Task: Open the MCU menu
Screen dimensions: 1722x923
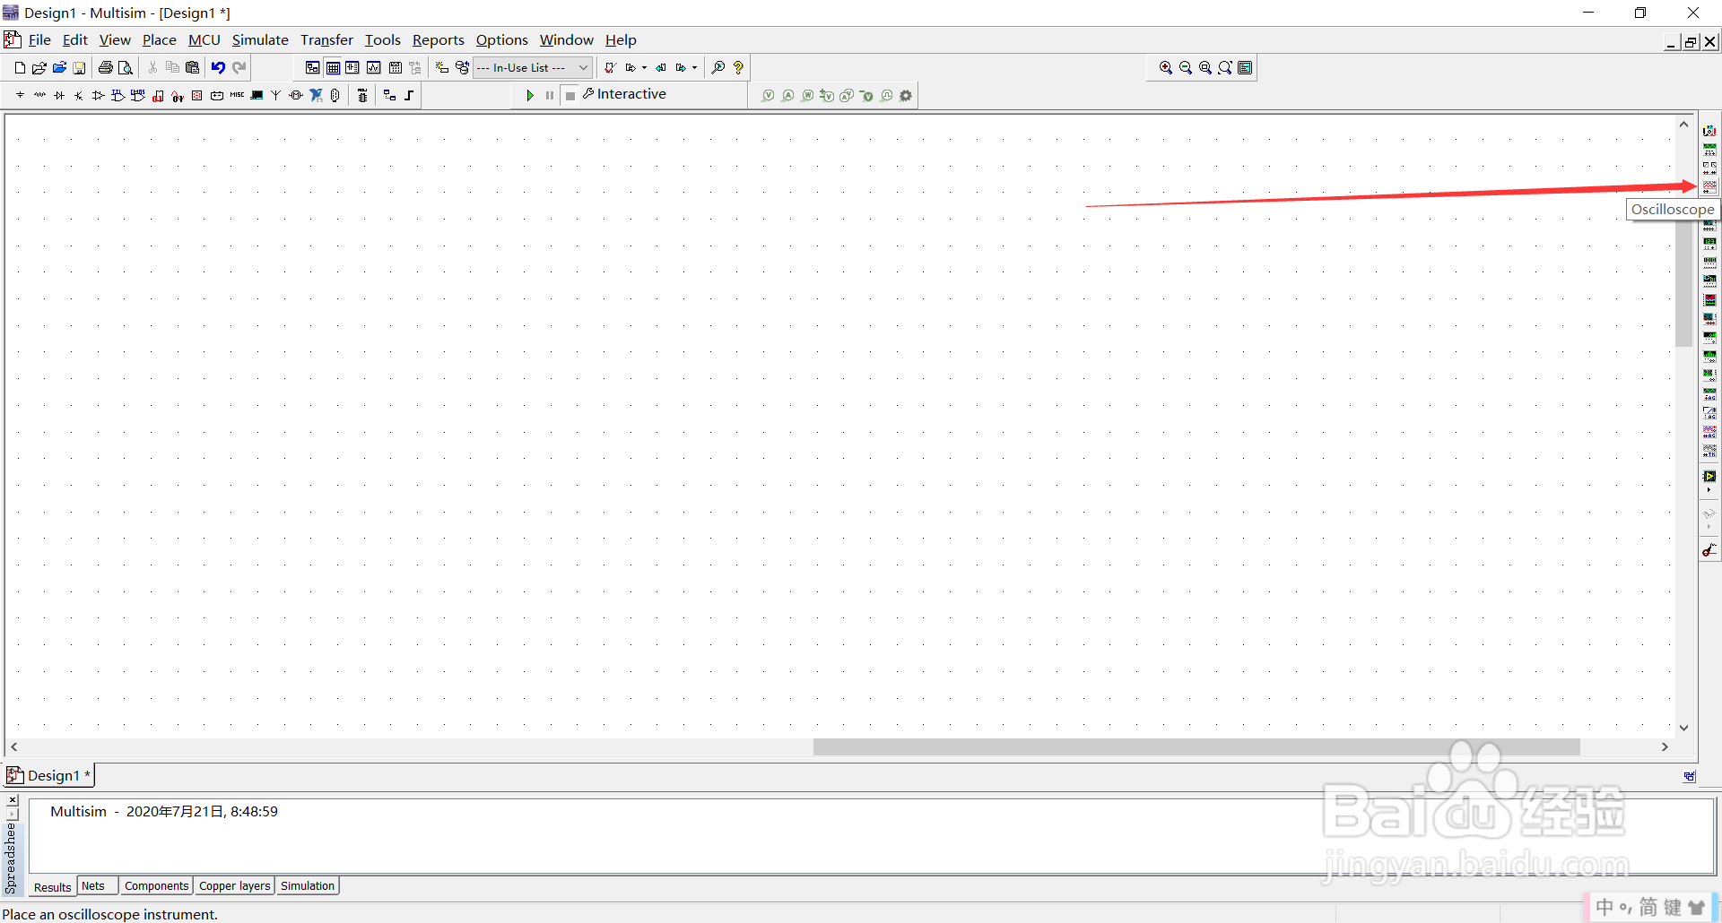Action: tap(204, 39)
